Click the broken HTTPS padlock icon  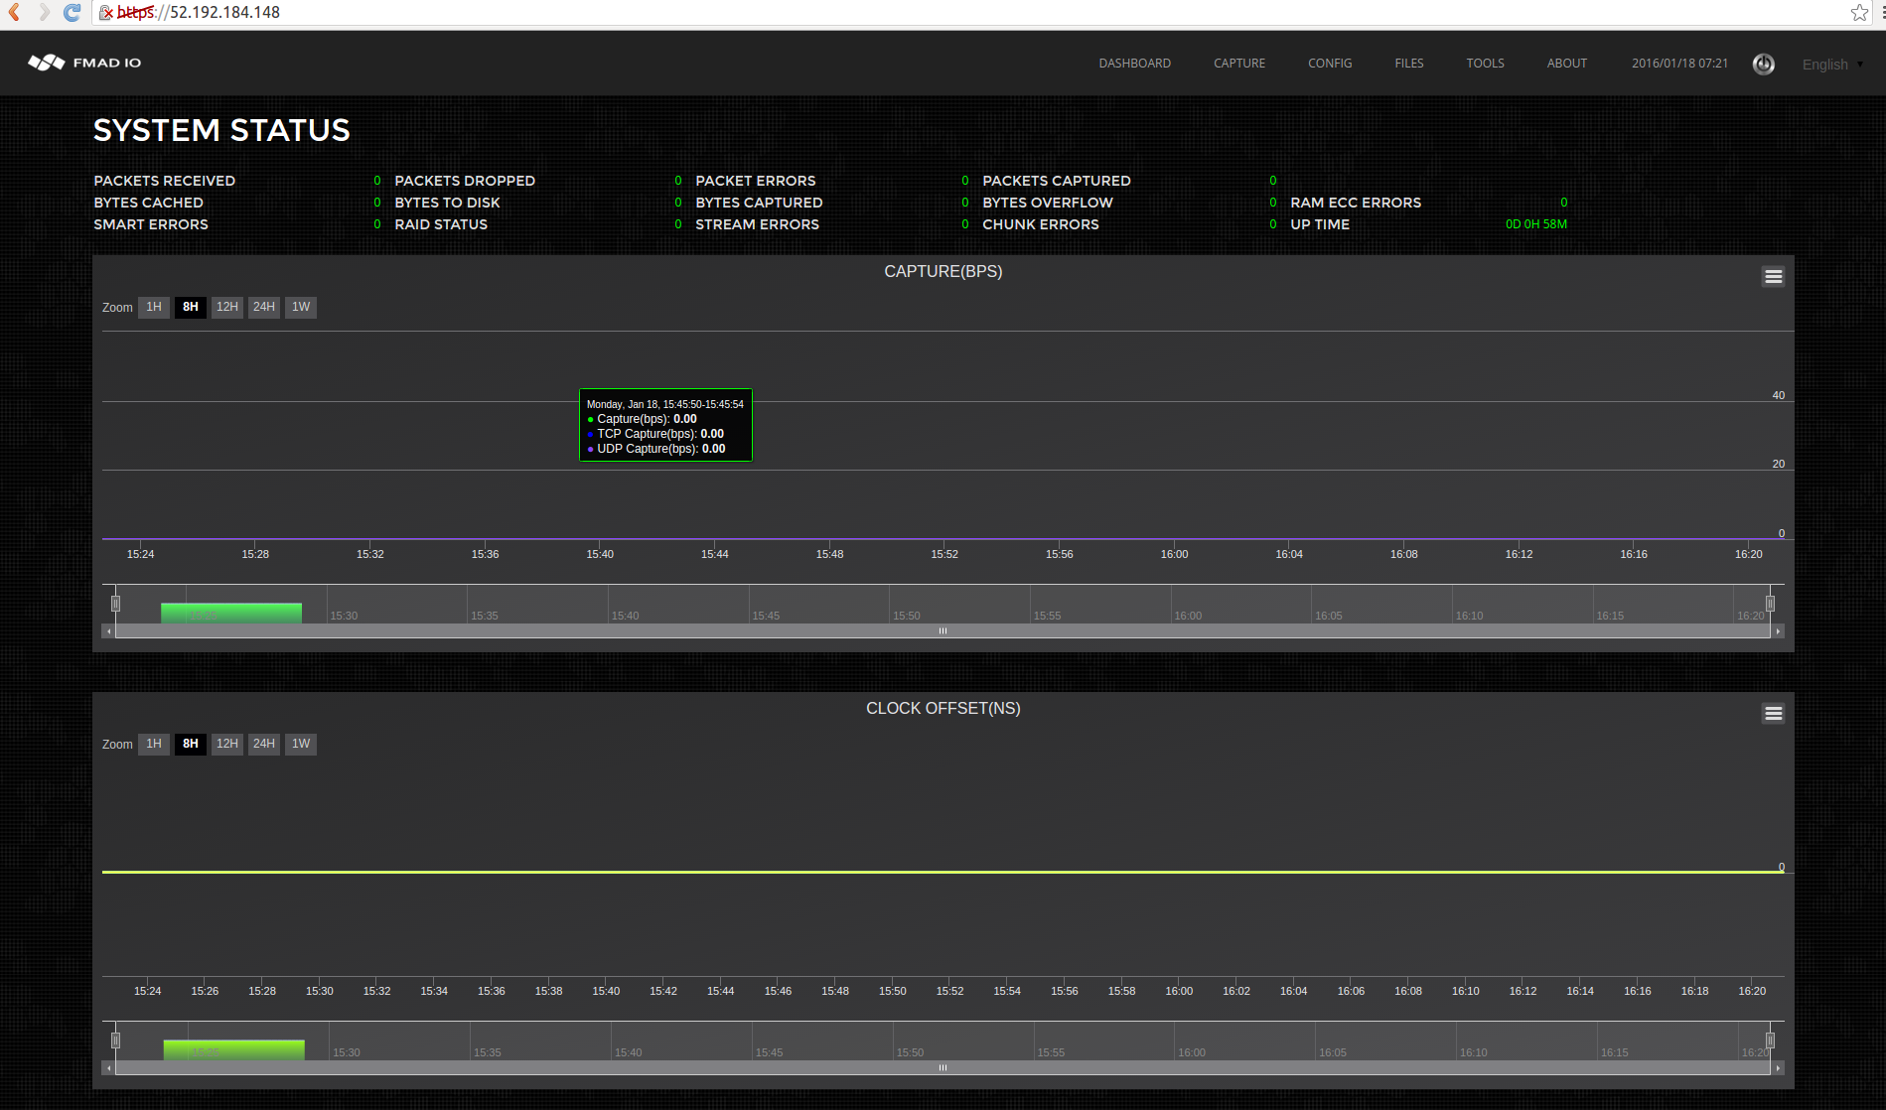(107, 13)
